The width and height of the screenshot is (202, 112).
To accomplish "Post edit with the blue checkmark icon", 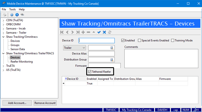I will tap(99, 32).
